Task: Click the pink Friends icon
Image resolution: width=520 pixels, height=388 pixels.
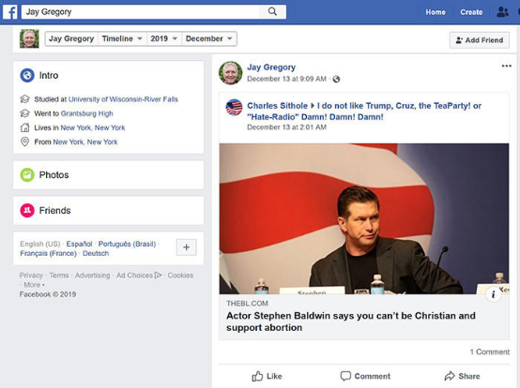Action: [27, 210]
